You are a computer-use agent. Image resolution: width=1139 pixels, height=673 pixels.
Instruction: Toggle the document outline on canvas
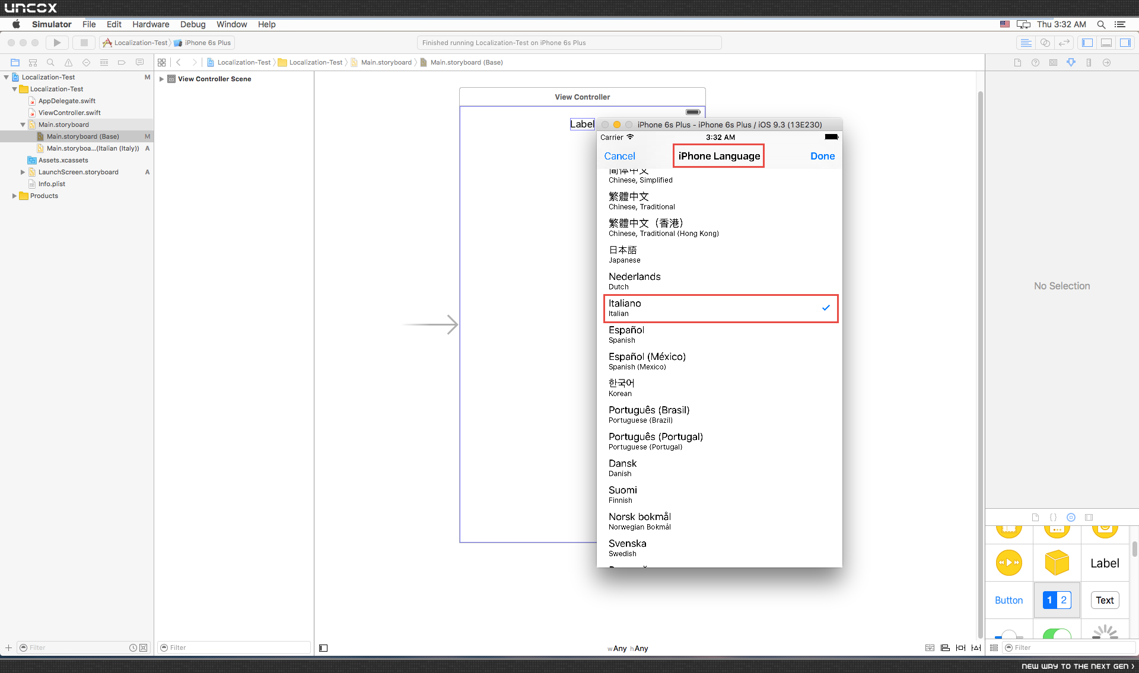tap(323, 648)
